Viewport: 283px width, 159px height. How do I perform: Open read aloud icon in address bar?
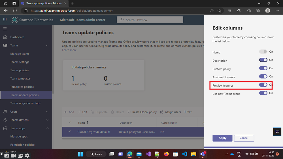212,11
